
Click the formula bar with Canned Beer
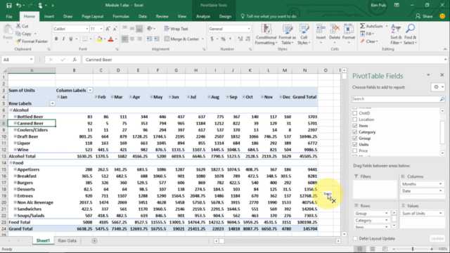click(264, 60)
